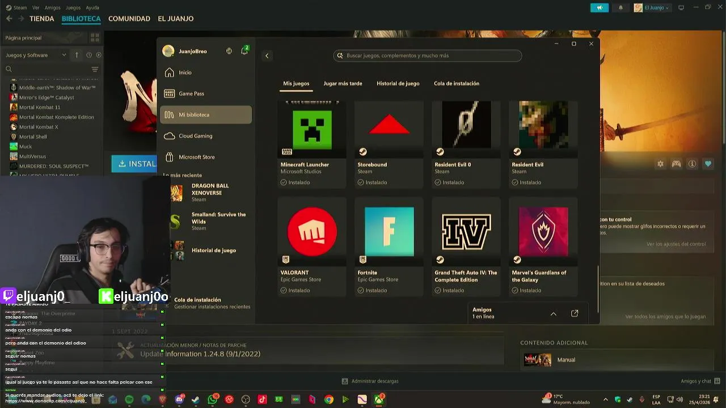Pop out the Amigos panel window
This screenshot has width=726, height=408.
click(x=575, y=313)
